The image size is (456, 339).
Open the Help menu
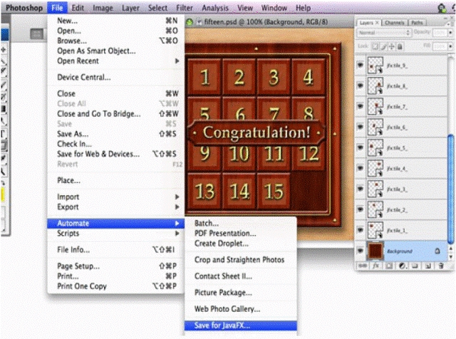click(x=303, y=8)
